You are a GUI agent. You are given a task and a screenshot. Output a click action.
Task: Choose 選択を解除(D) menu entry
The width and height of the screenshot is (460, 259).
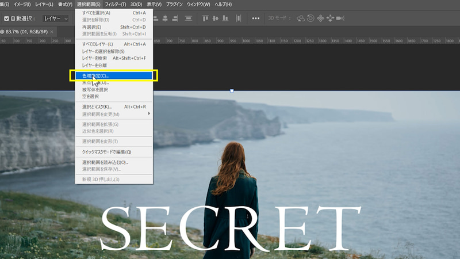tap(114, 20)
